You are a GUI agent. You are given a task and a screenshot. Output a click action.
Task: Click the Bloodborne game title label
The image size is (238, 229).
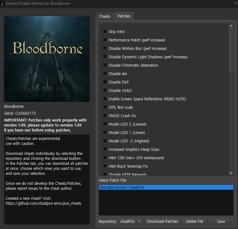[14, 106]
